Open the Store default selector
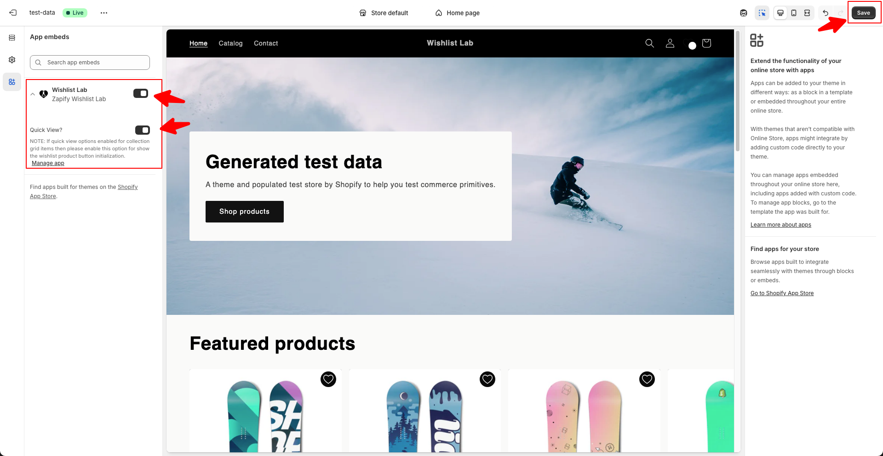This screenshot has height=456, width=883. pos(384,13)
